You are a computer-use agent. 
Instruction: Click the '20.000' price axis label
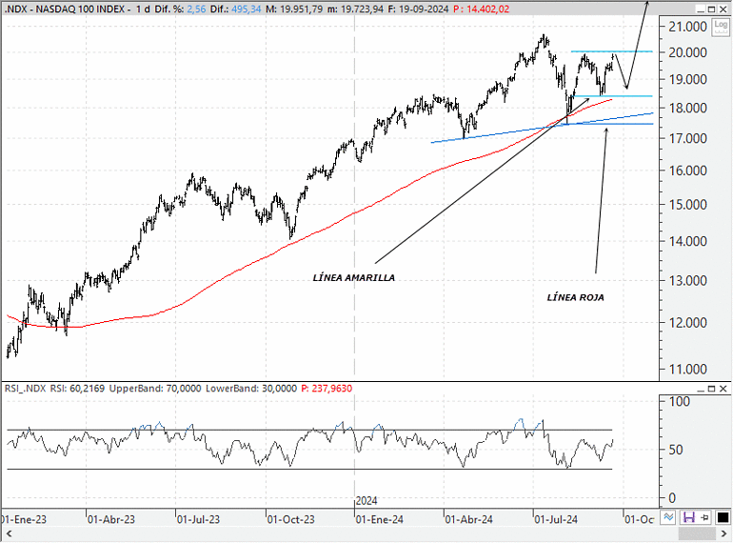pyautogui.click(x=687, y=52)
